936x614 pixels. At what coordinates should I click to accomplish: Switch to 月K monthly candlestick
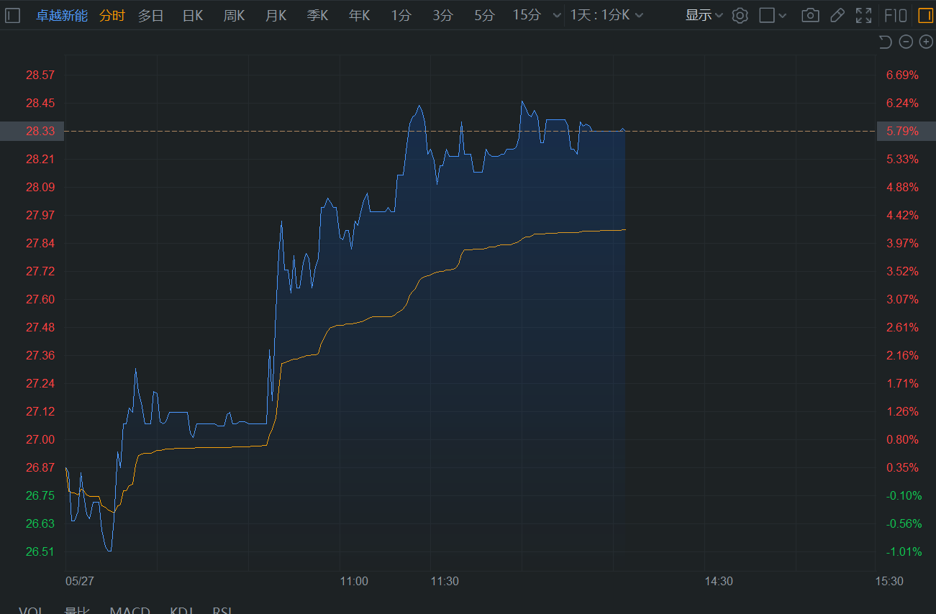pos(276,15)
